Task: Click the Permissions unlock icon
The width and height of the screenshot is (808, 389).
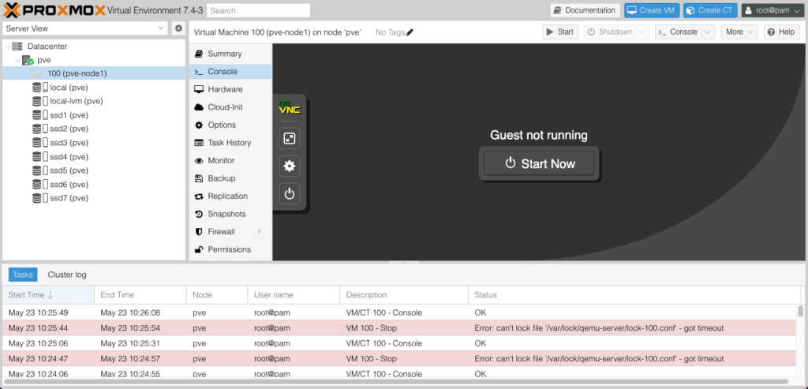Action: (198, 249)
